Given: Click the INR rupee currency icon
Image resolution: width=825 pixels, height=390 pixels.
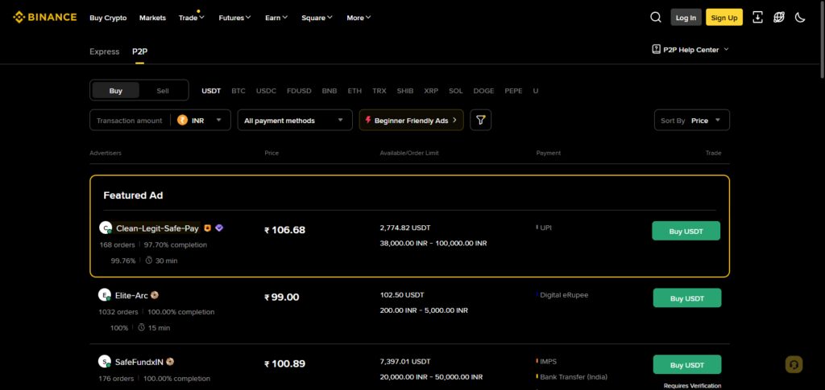Looking at the screenshot, I should [183, 120].
